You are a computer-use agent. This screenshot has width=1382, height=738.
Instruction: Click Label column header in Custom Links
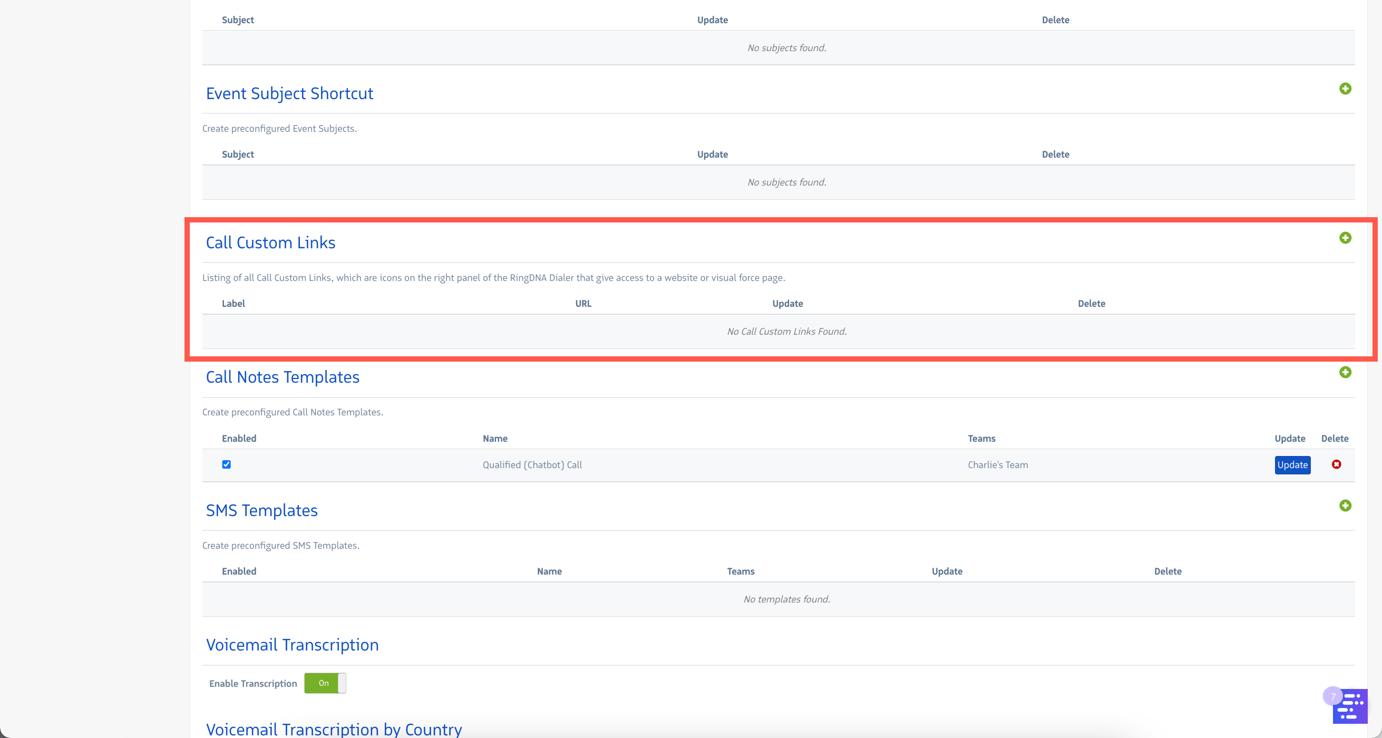tap(233, 303)
